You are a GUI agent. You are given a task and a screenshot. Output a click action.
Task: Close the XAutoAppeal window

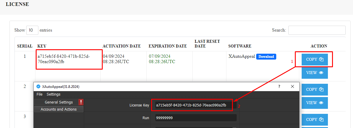292,86
